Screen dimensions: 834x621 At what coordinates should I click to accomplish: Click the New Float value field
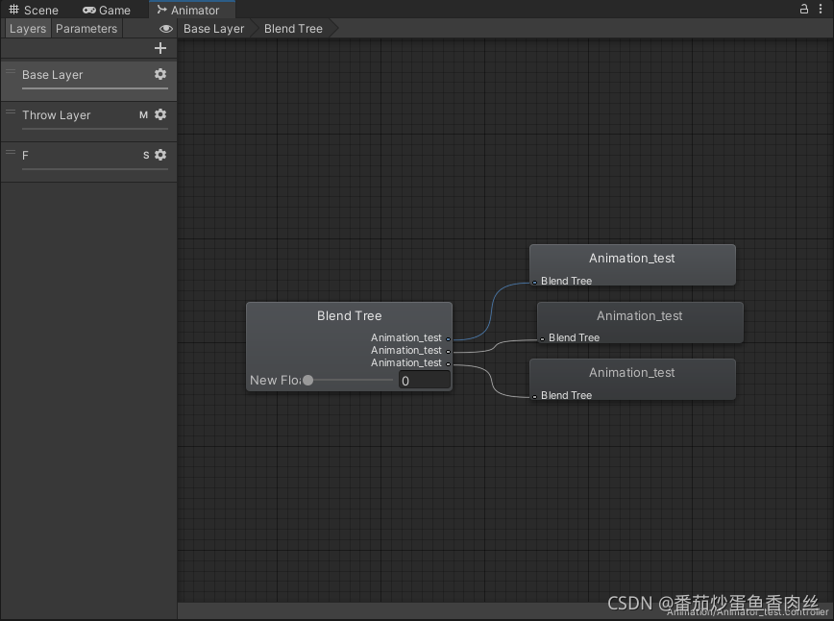pyautogui.click(x=425, y=381)
